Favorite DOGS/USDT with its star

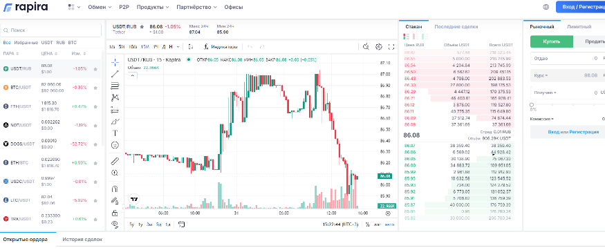(95, 144)
